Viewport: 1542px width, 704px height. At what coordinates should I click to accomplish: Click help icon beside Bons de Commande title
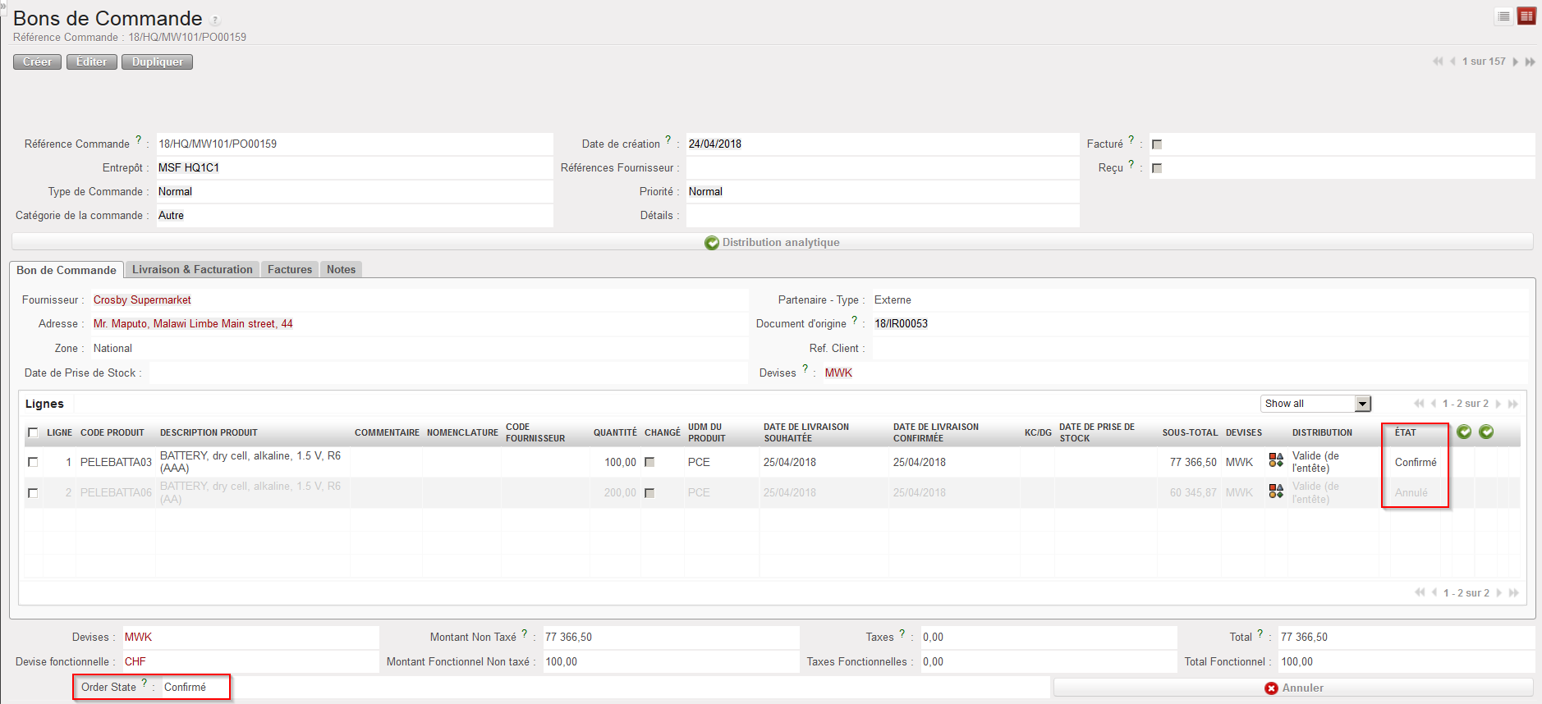pyautogui.click(x=215, y=21)
